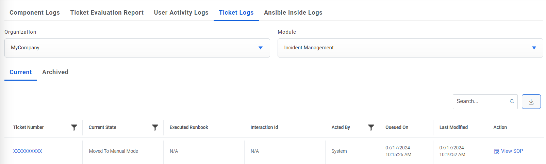Select the Current tickets tab
546x164 pixels.
pyautogui.click(x=21, y=72)
